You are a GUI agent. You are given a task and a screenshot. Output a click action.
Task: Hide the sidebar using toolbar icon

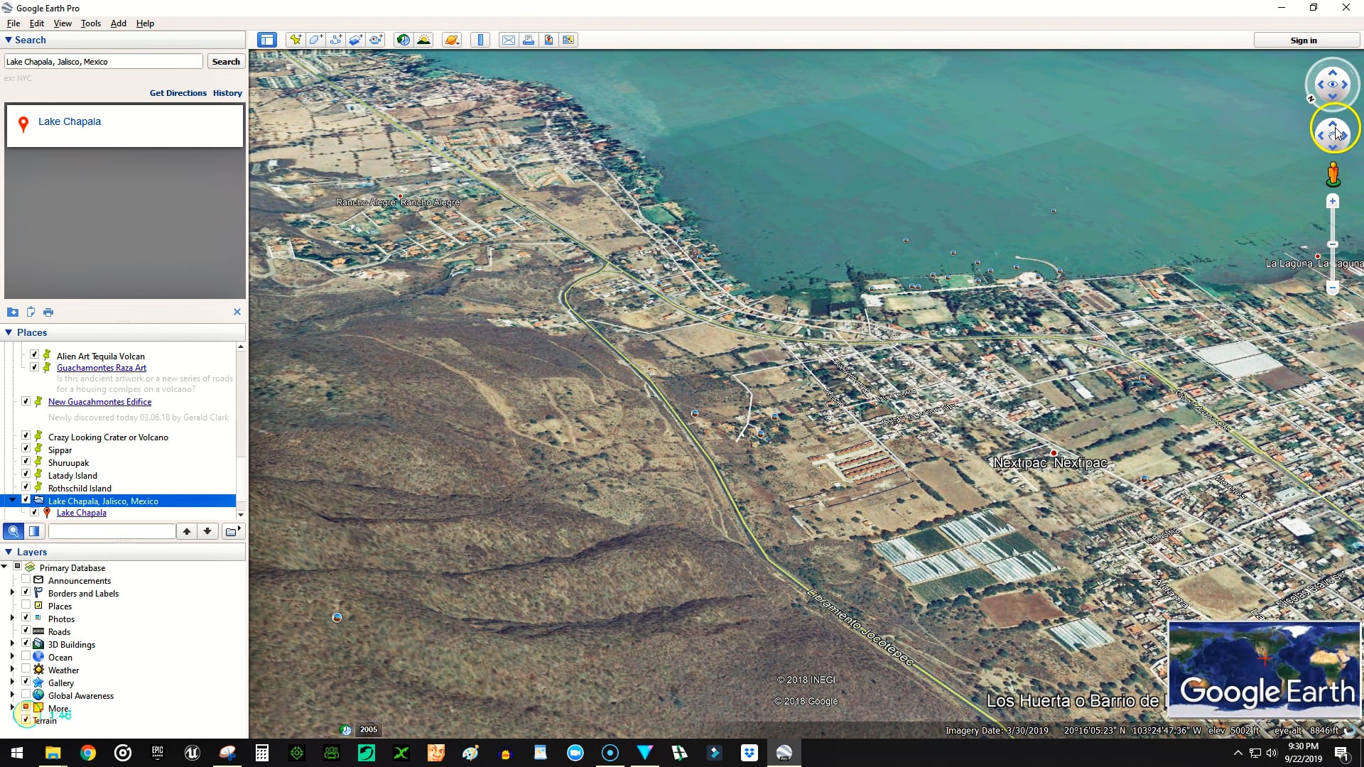point(267,40)
